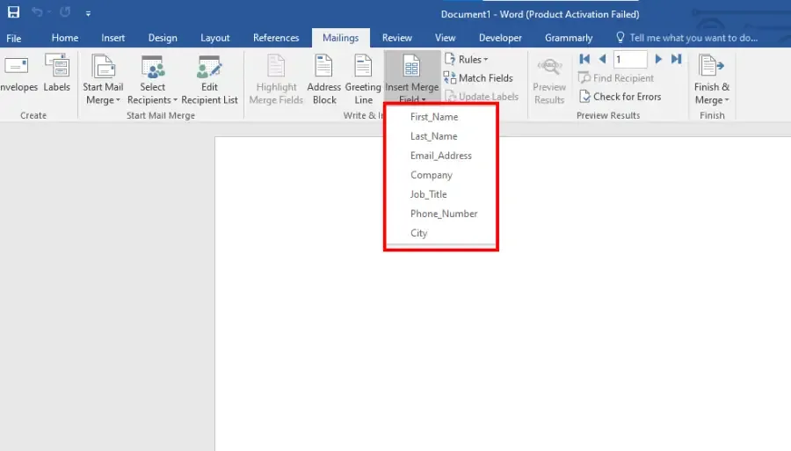Click Find Recipient

coord(616,78)
